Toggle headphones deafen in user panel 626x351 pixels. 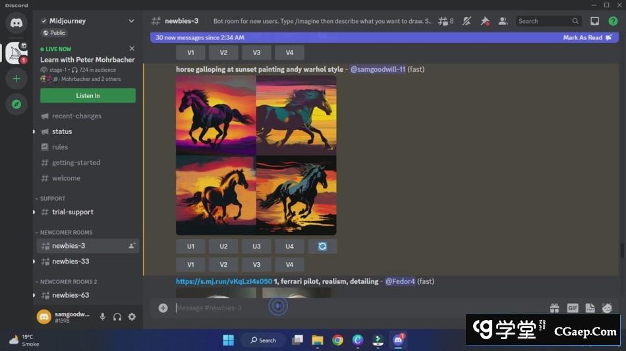[x=117, y=317]
